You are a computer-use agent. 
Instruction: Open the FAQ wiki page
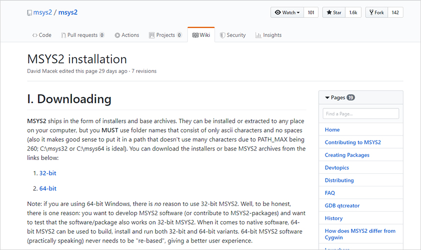(x=330, y=193)
